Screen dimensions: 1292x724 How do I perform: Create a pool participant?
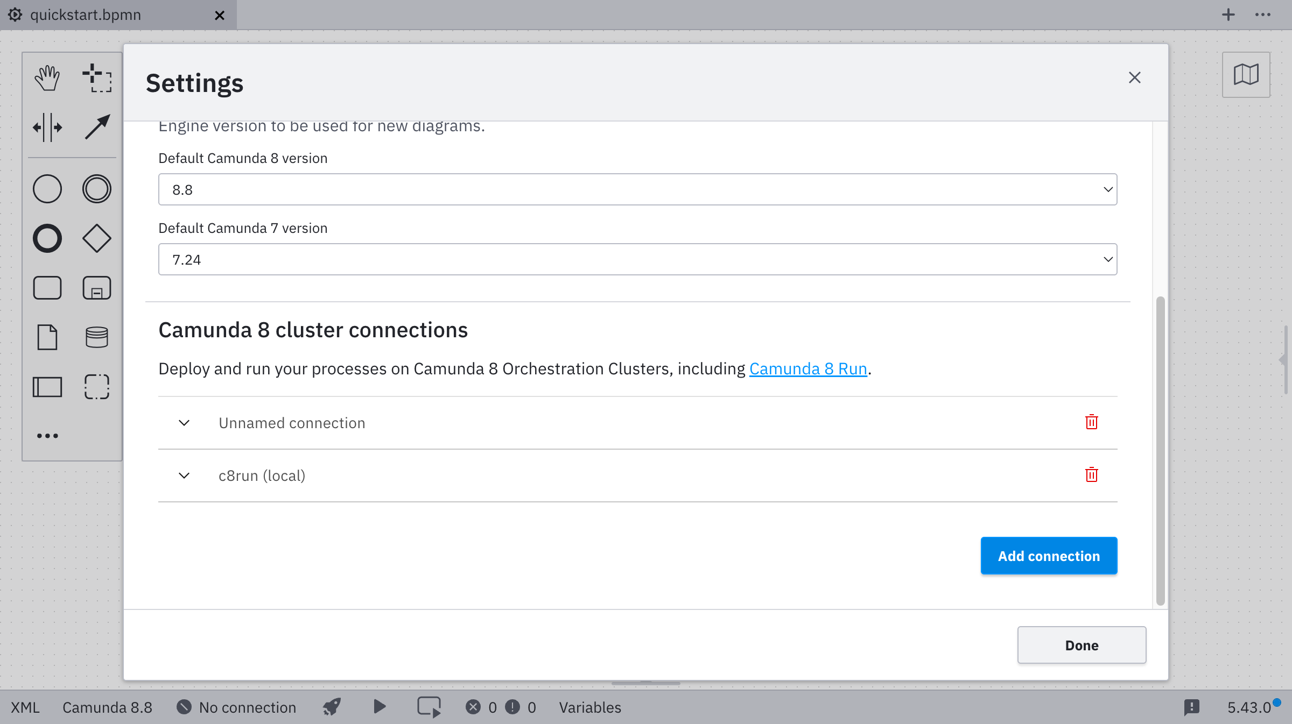click(x=47, y=386)
